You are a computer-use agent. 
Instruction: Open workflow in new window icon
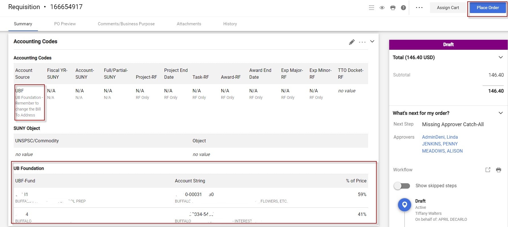(x=488, y=170)
